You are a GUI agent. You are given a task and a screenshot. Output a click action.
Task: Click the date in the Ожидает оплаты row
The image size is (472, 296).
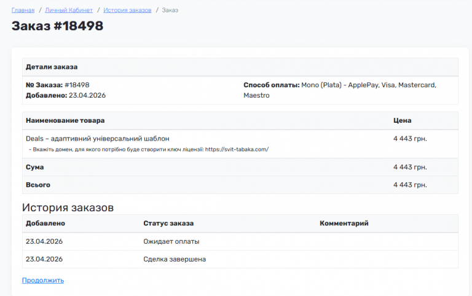click(44, 241)
